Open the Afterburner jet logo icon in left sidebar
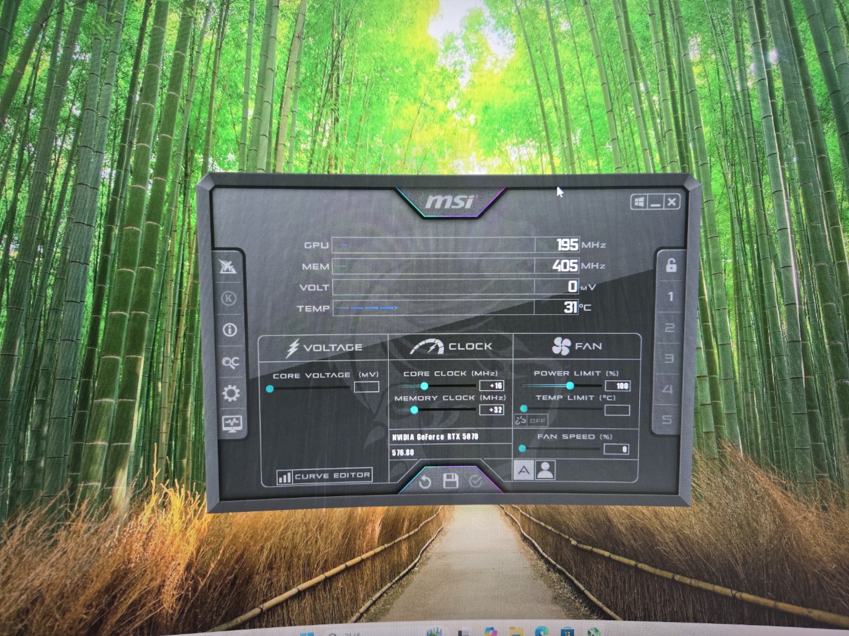 pyautogui.click(x=228, y=267)
